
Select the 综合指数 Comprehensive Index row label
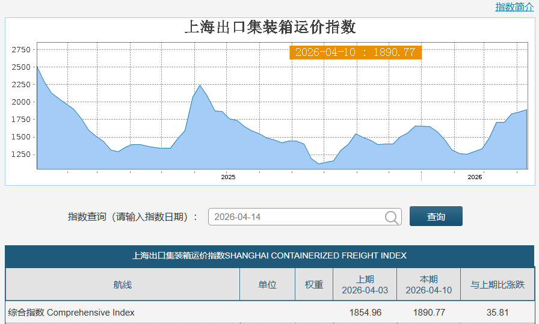point(72,313)
